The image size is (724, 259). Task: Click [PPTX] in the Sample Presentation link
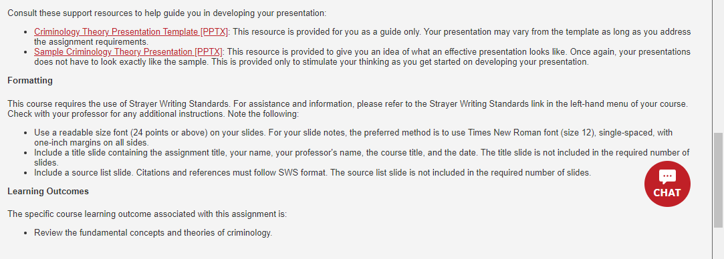tap(209, 51)
